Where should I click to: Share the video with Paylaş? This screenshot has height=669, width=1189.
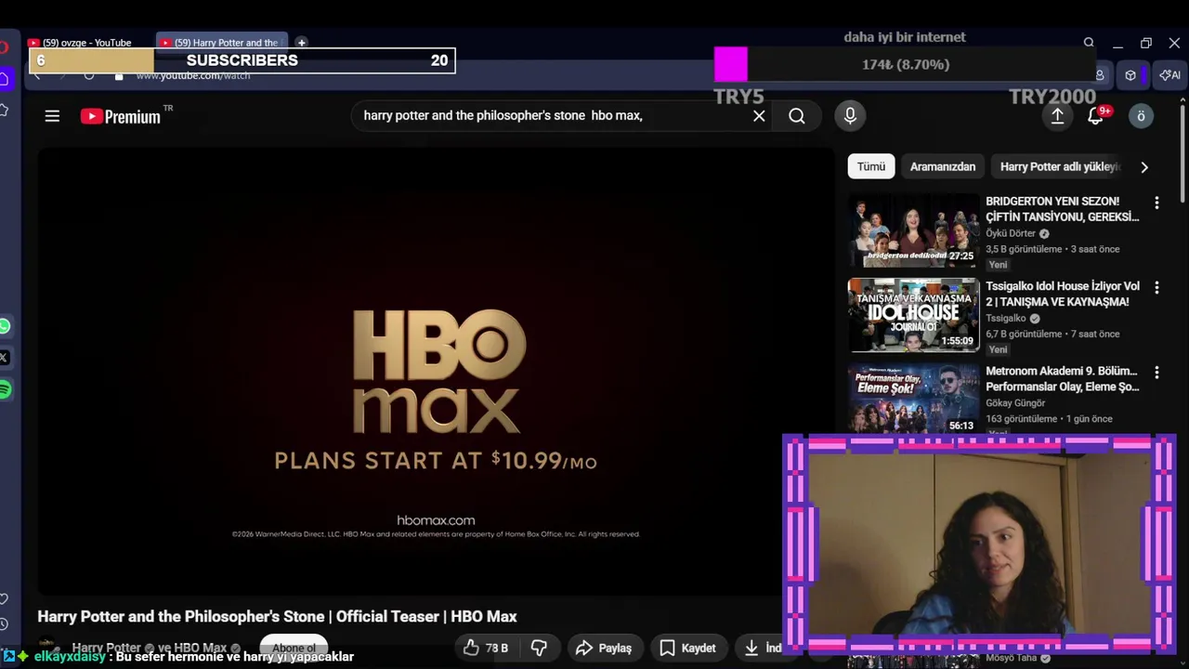[x=604, y=648]
